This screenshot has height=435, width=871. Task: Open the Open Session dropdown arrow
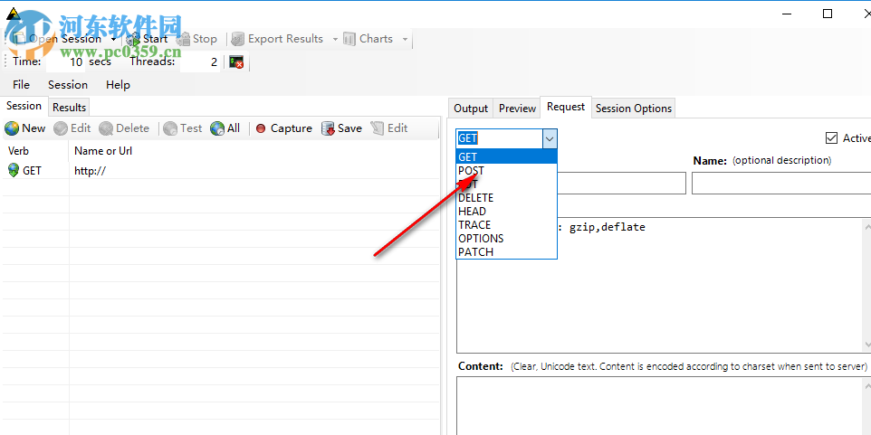point(114,39)
